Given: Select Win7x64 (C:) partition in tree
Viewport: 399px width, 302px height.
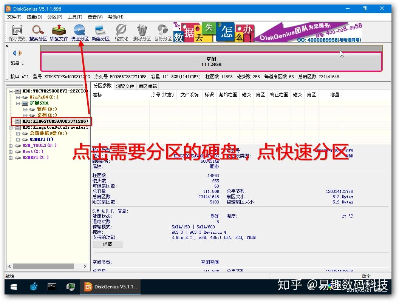Looking at the screenshot, I should [44, 97].
